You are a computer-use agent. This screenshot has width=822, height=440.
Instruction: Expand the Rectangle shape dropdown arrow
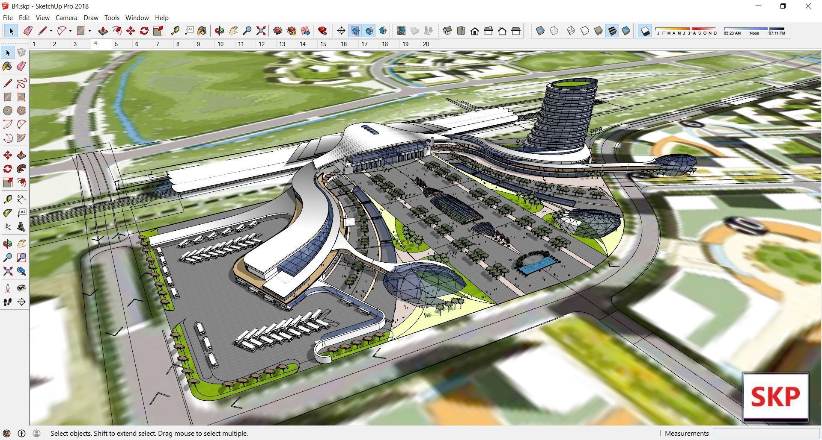(89, 31)
